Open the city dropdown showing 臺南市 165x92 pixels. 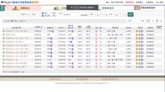point(26,15)
